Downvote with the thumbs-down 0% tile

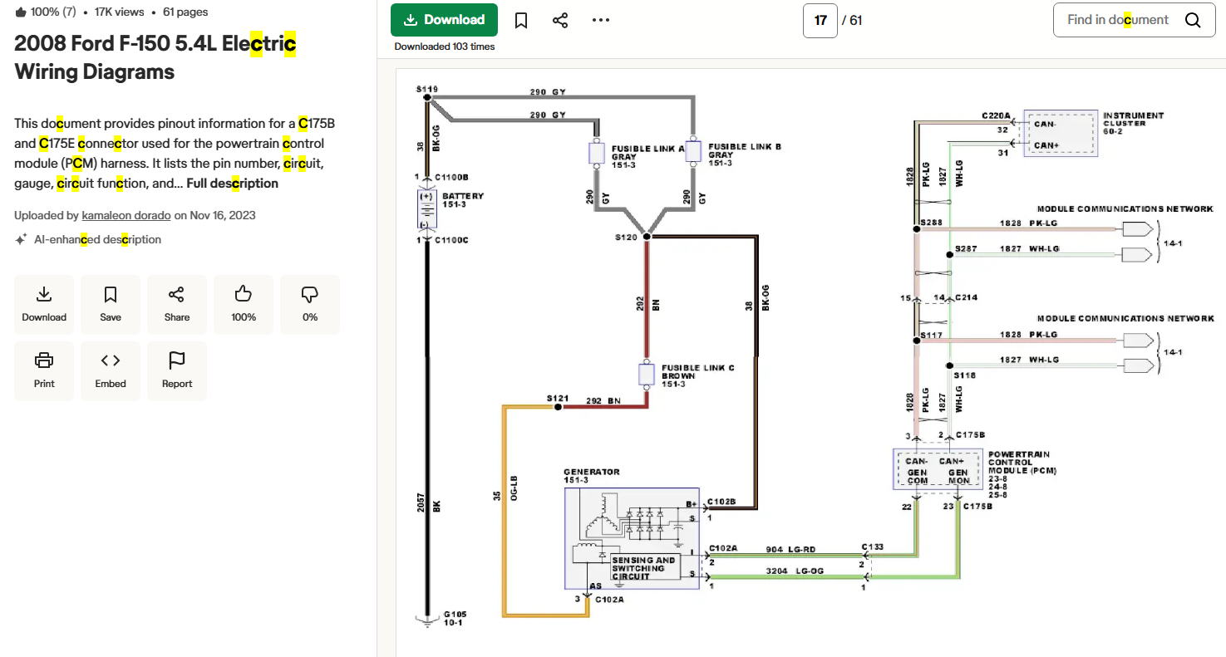(x=310, y=305)
